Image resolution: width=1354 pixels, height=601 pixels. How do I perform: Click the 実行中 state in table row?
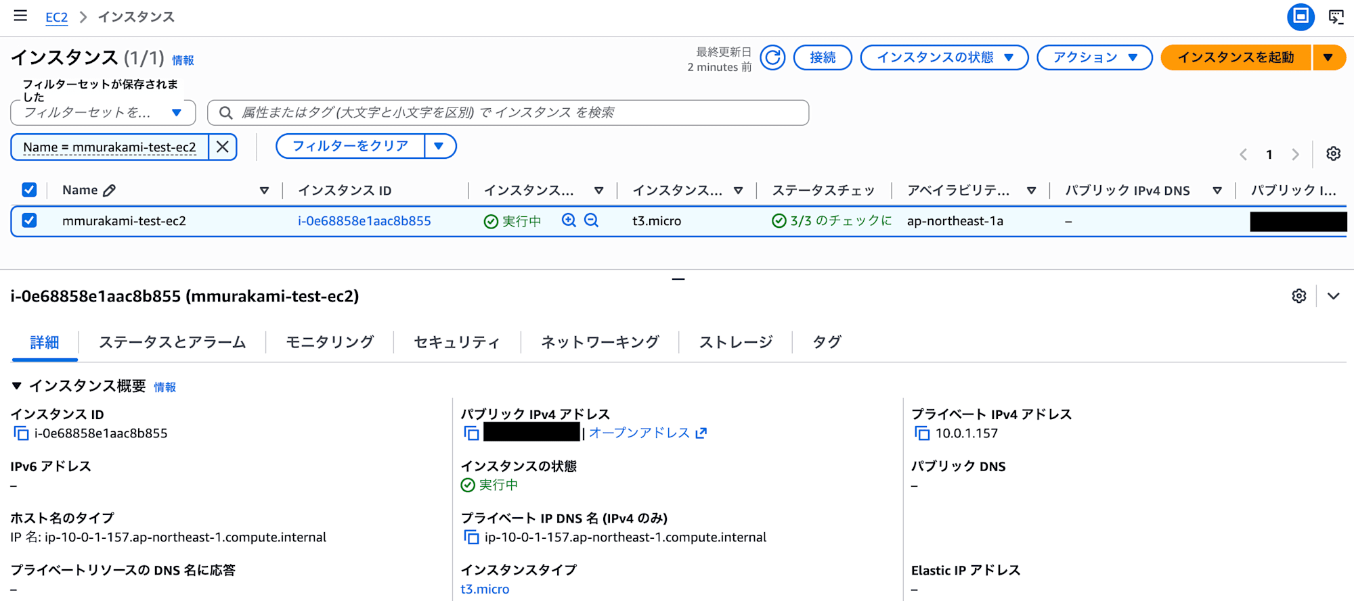click(x=512, y=221)
